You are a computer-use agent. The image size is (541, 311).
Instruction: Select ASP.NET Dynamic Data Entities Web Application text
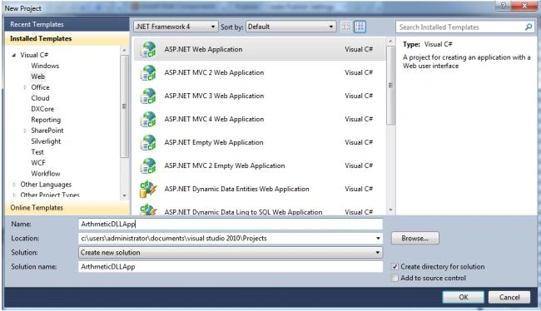pos(236,189)
